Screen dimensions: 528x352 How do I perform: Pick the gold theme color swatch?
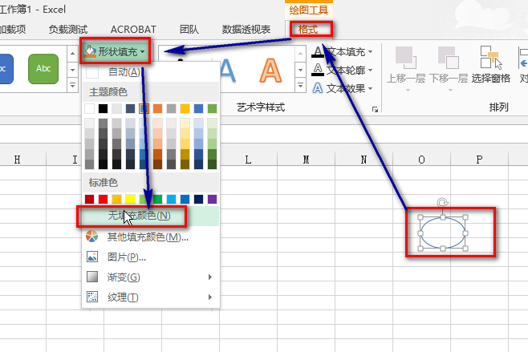point(185,109)
